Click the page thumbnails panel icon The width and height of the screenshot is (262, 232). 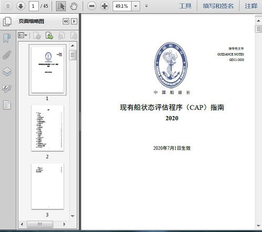(x=7, y=22)
